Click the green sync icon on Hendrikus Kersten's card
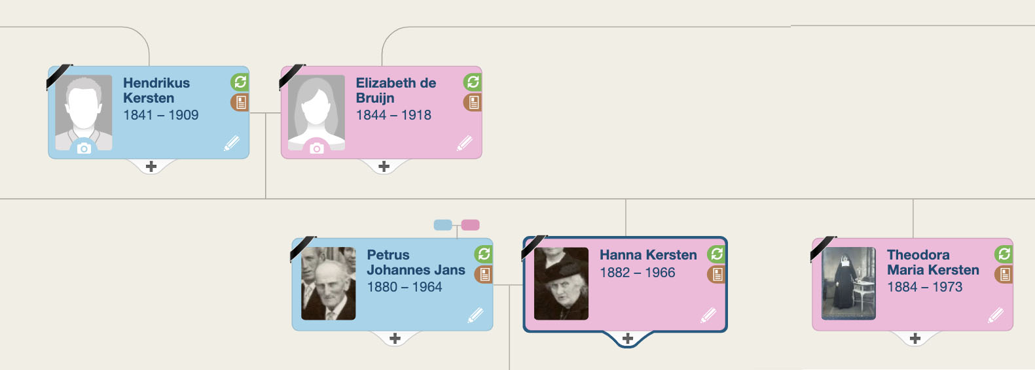The width and height of the screenshot is (1035, 370). point(240,82)
